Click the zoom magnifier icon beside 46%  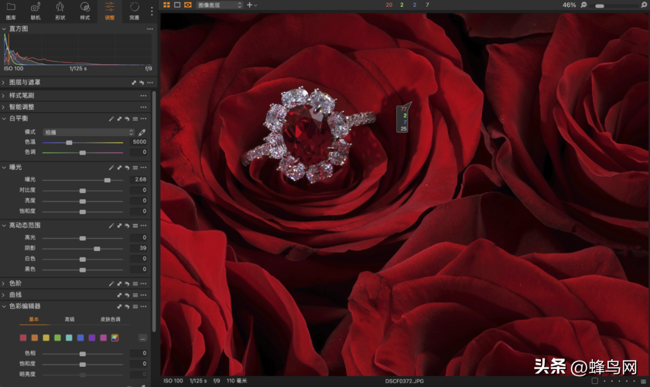(x=583, y=5)
